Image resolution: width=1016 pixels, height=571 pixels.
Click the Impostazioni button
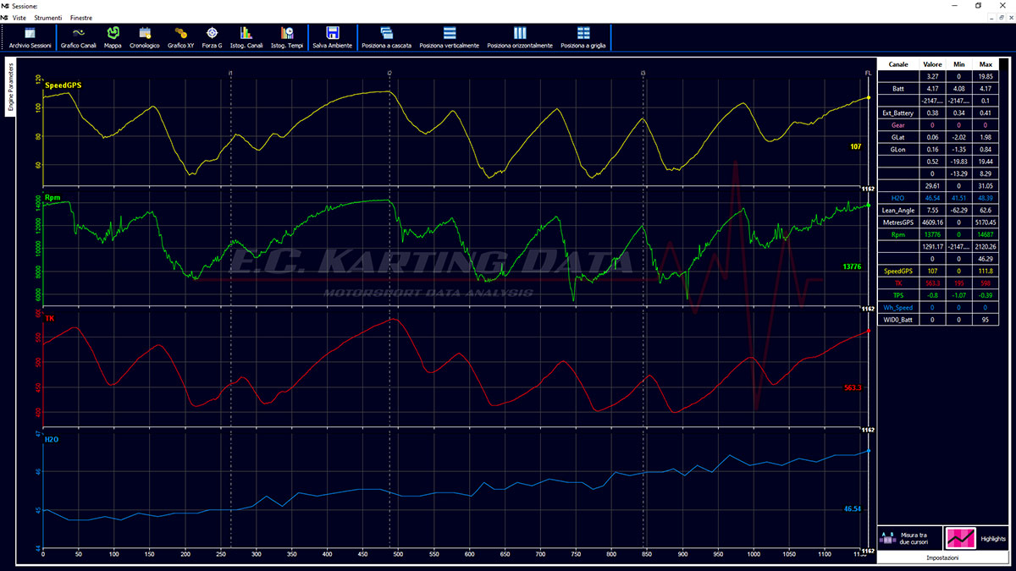coord(941,558)
